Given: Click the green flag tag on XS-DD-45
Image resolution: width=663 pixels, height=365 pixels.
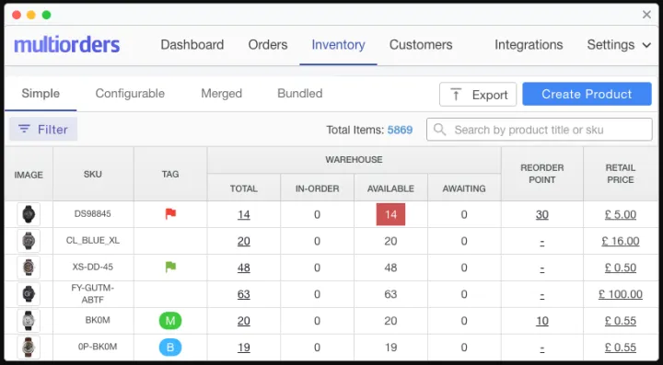Looking at the screenshot, I should point(170,268).
